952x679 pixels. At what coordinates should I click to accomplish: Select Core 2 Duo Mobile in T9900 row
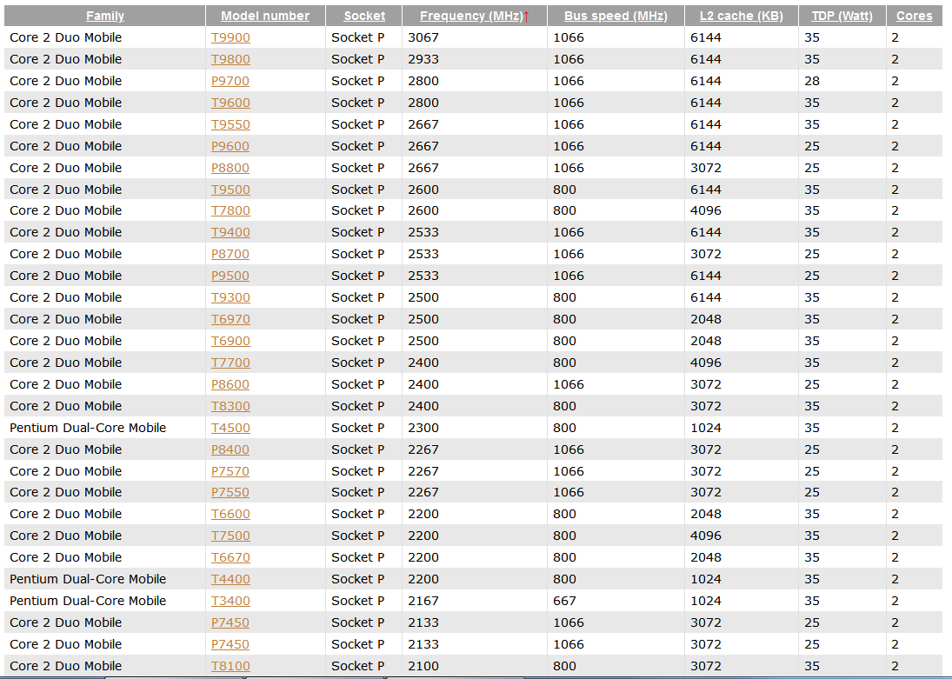click(65, 37)
